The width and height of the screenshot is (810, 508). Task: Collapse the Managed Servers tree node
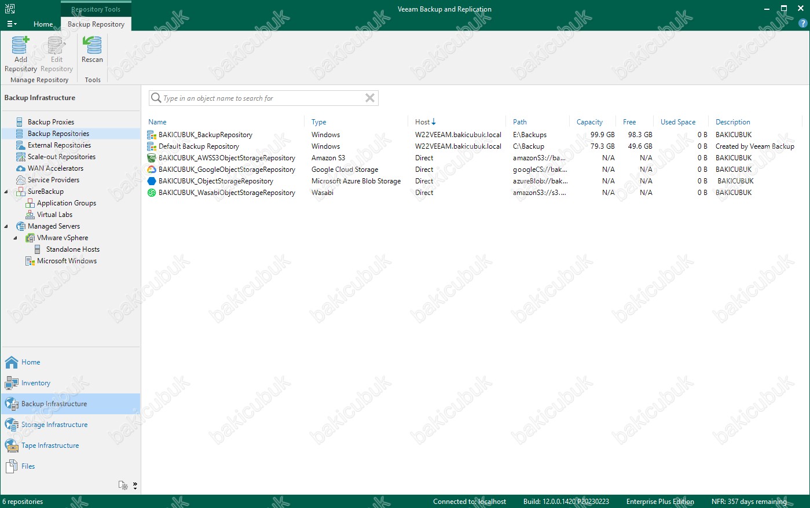(x=6, y=226)
